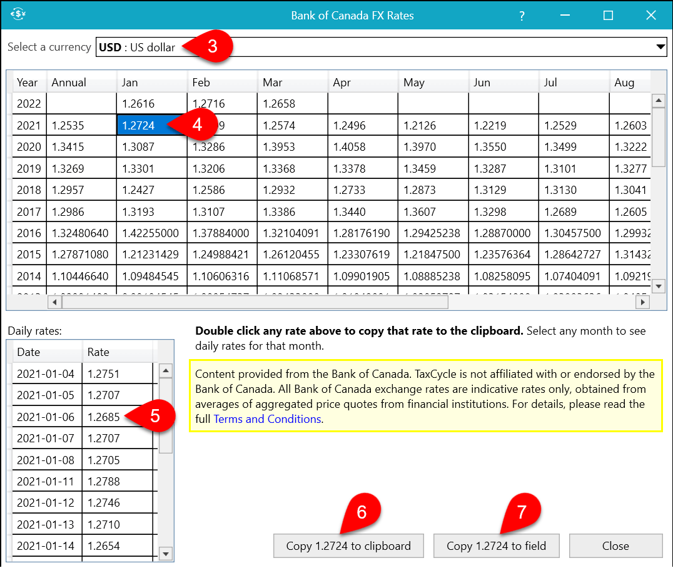Click the Jan column header
The image size is (673, 568).
[152, 82]
